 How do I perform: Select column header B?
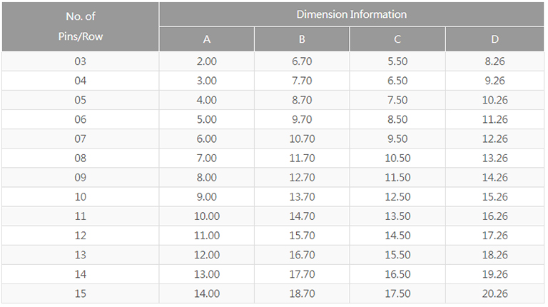click(x=302, y=39)
